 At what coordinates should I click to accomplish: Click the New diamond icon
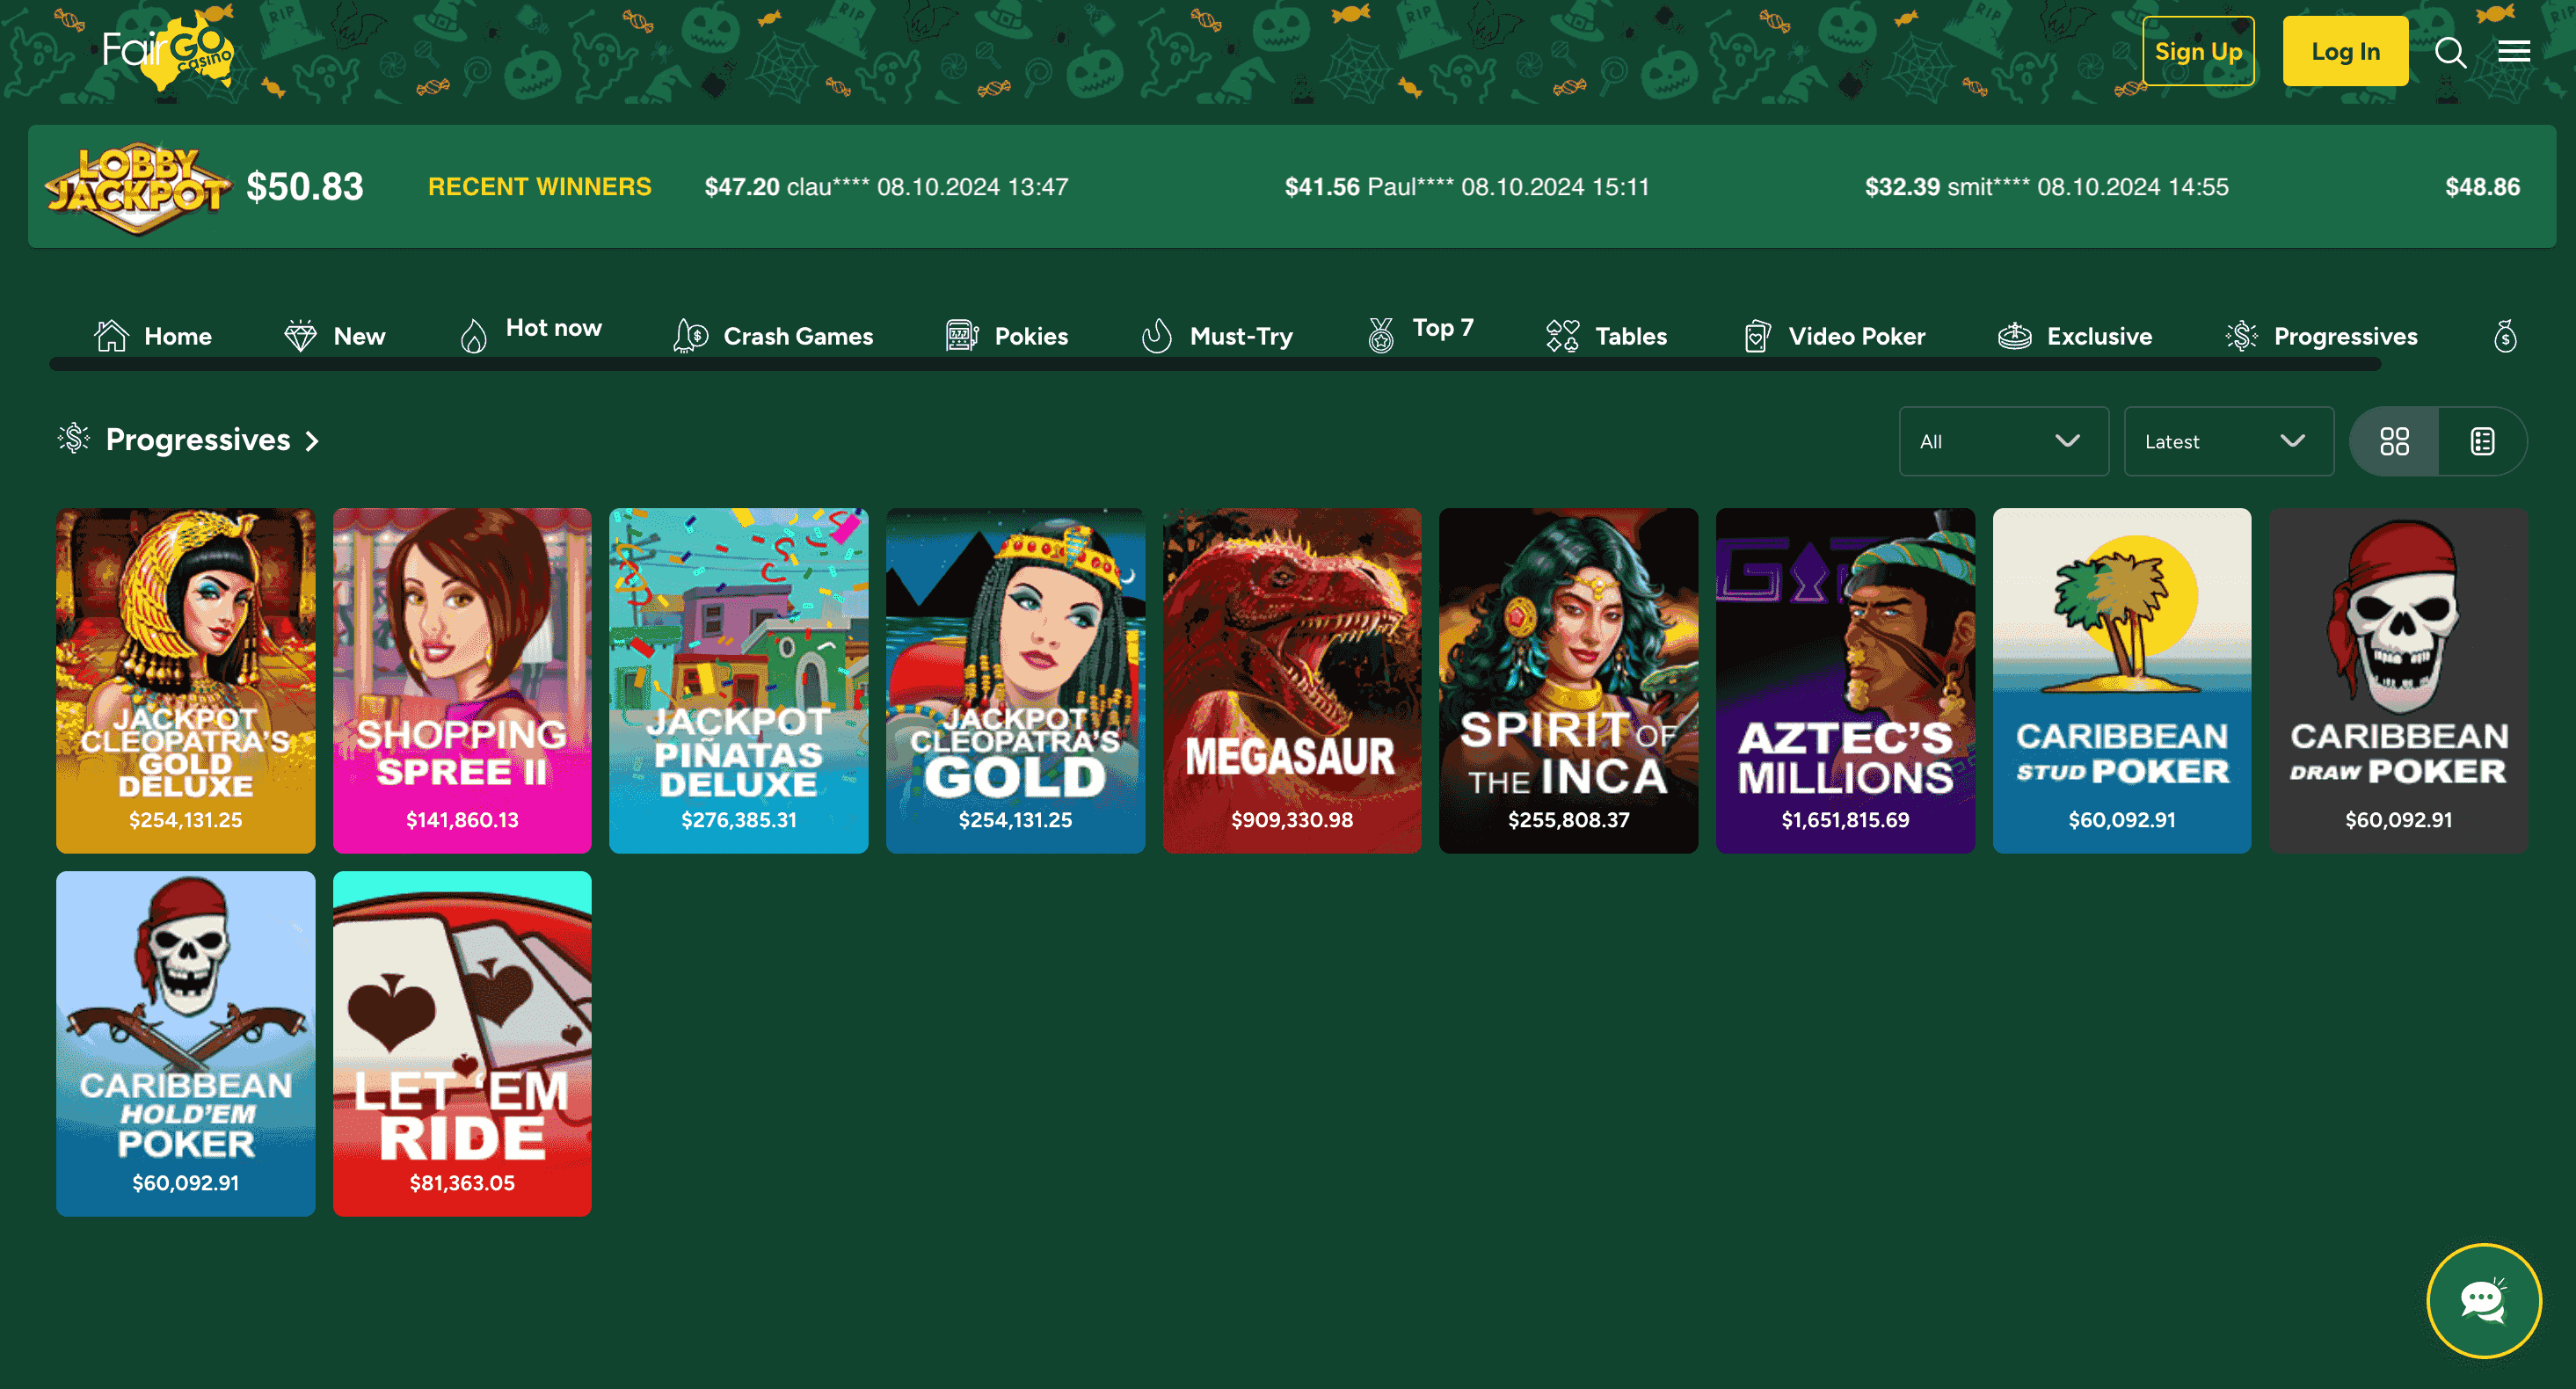tap(300, 336)
